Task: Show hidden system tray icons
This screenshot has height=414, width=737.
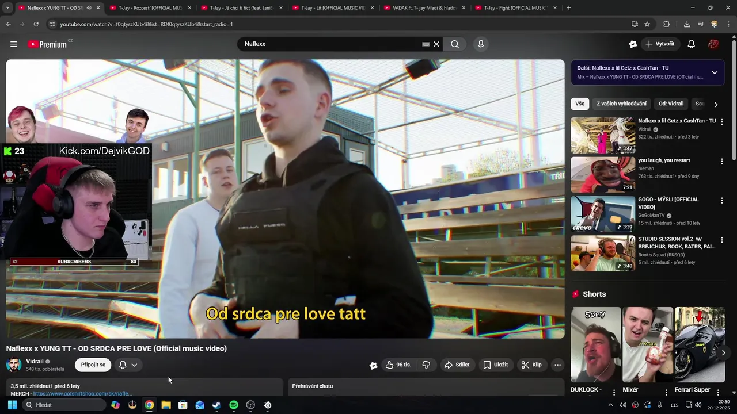Action: (611, 405)
